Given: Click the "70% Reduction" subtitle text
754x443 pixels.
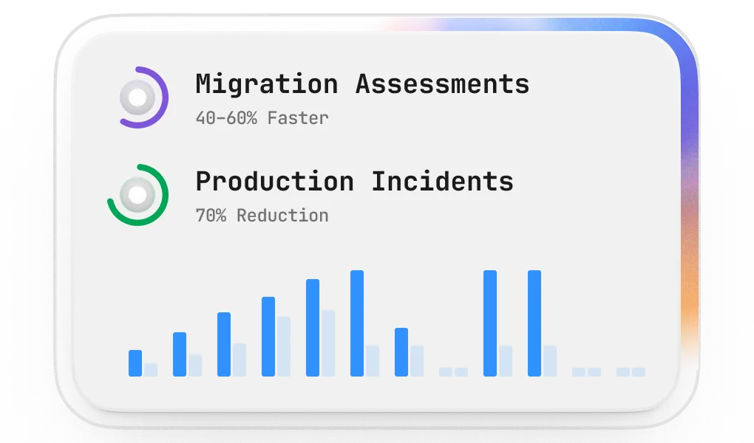Looking at the screenshot, I should click(262, 216).
